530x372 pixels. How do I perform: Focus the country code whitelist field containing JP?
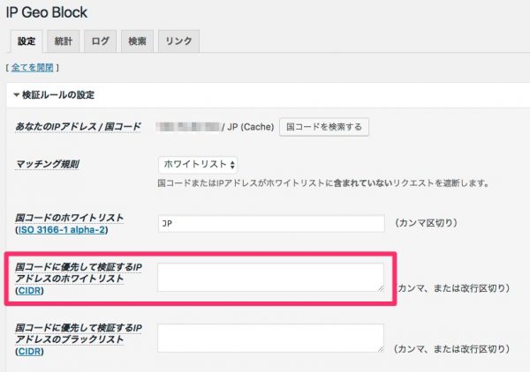271,224
